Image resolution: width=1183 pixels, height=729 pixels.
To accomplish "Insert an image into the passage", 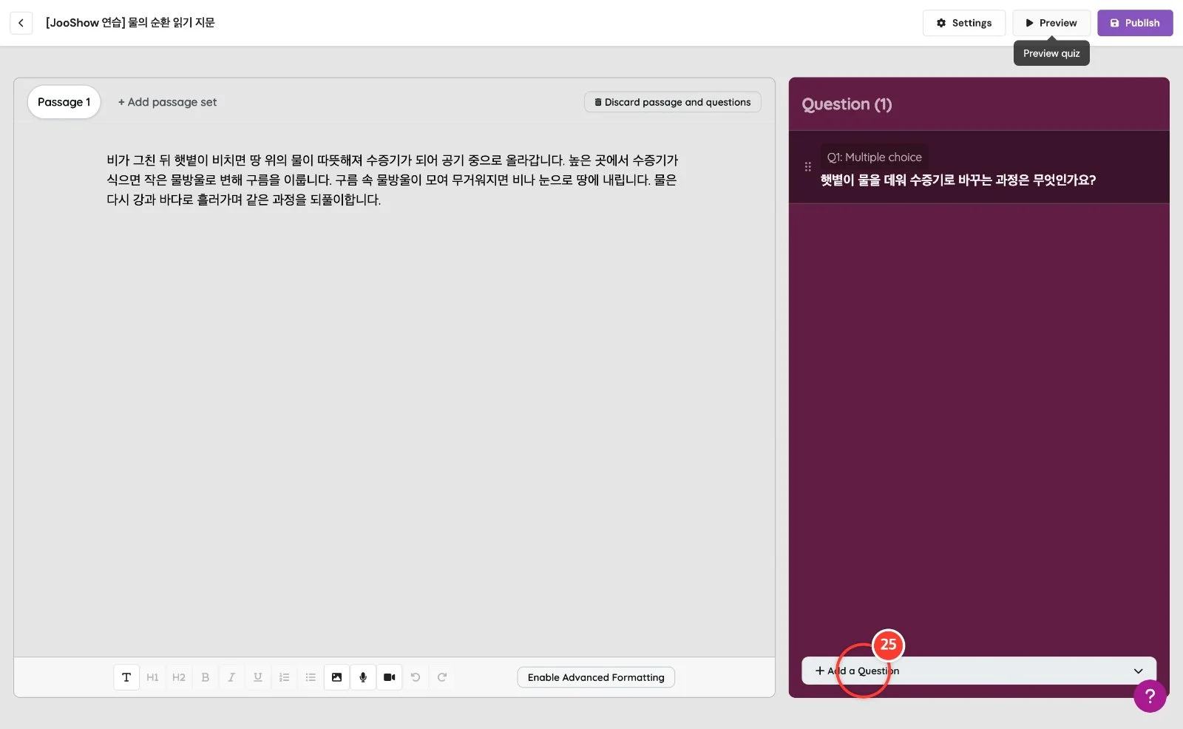I will tap(336, 677).
